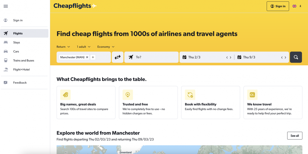Click the Feedback speech bubble icon
Image resolution: width=308 pixels, height=154 pixels.
[x=5, y=83]
